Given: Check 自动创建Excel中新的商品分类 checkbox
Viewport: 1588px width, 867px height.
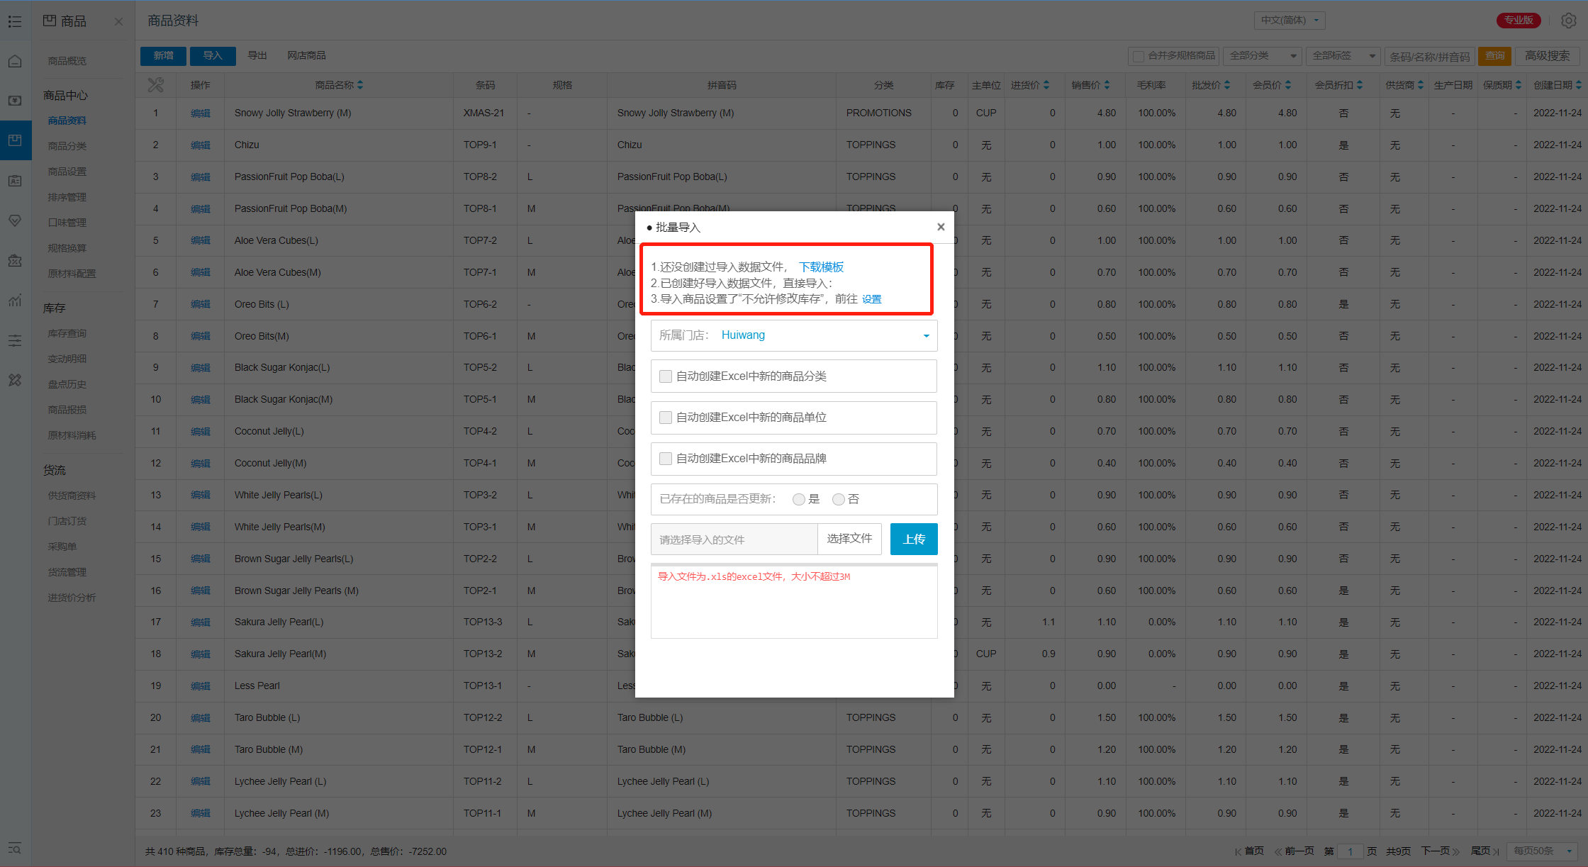Looking at the screenshot, I should (666, 376).
